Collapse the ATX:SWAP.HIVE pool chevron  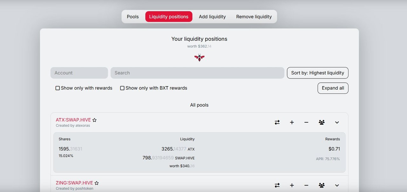coord(337,122)
